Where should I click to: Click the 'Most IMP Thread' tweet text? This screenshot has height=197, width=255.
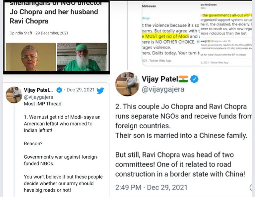43,104
